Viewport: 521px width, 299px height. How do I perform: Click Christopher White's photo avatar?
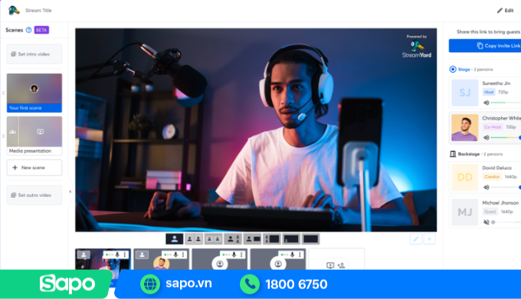tap(464, 128)
